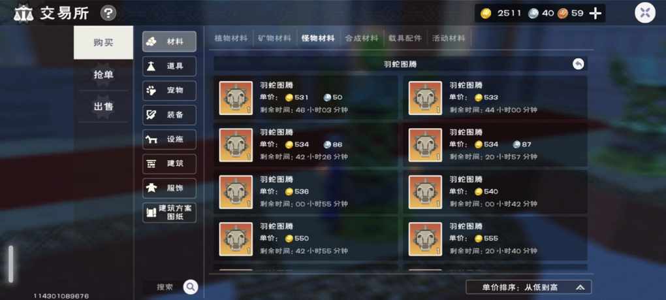Click the vertical slider bar at left edge
This screenshot has height=300, width=666.
point(10,264)
